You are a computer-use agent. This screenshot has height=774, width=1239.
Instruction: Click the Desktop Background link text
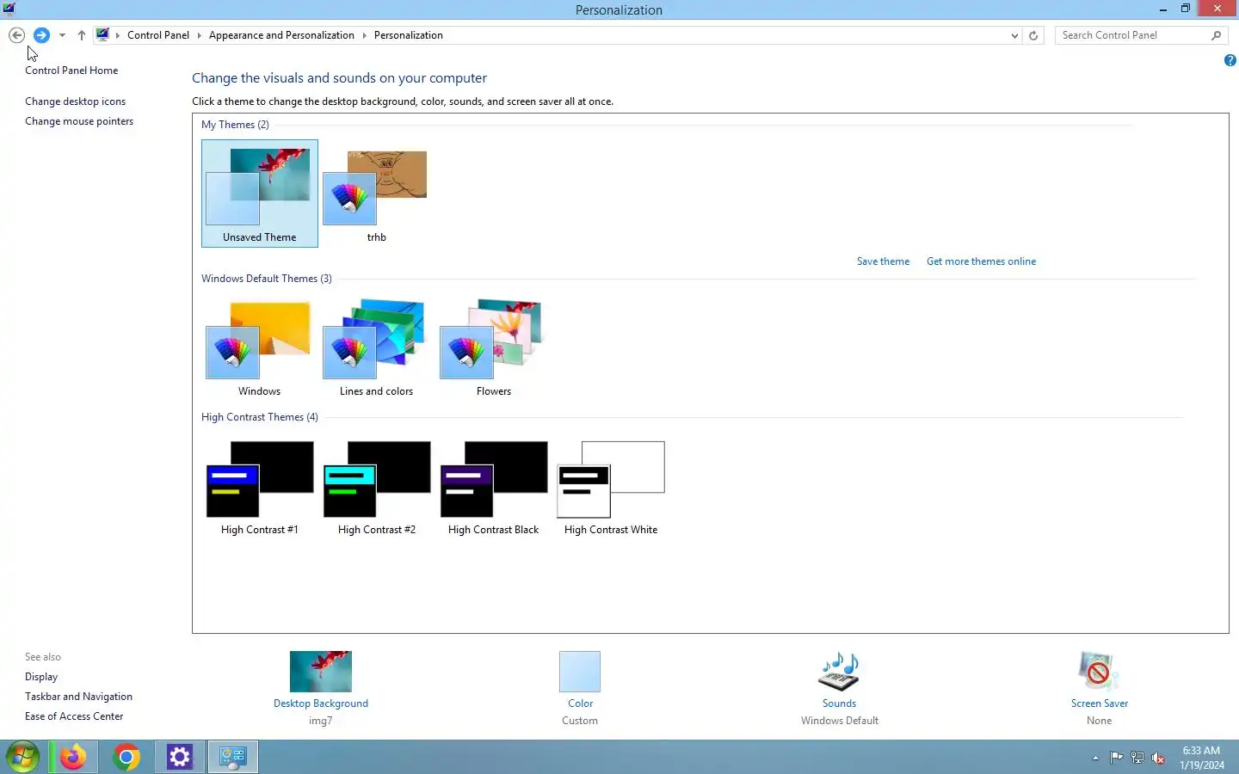tap(321, 703)
